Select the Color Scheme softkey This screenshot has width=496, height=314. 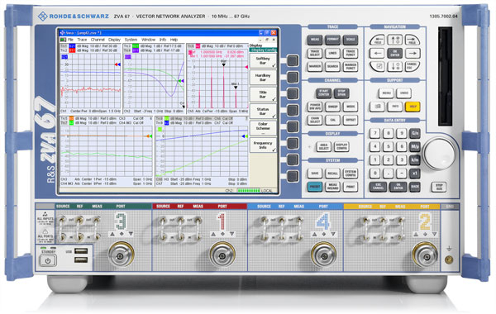pyautogui.click(x=263, y=128)
